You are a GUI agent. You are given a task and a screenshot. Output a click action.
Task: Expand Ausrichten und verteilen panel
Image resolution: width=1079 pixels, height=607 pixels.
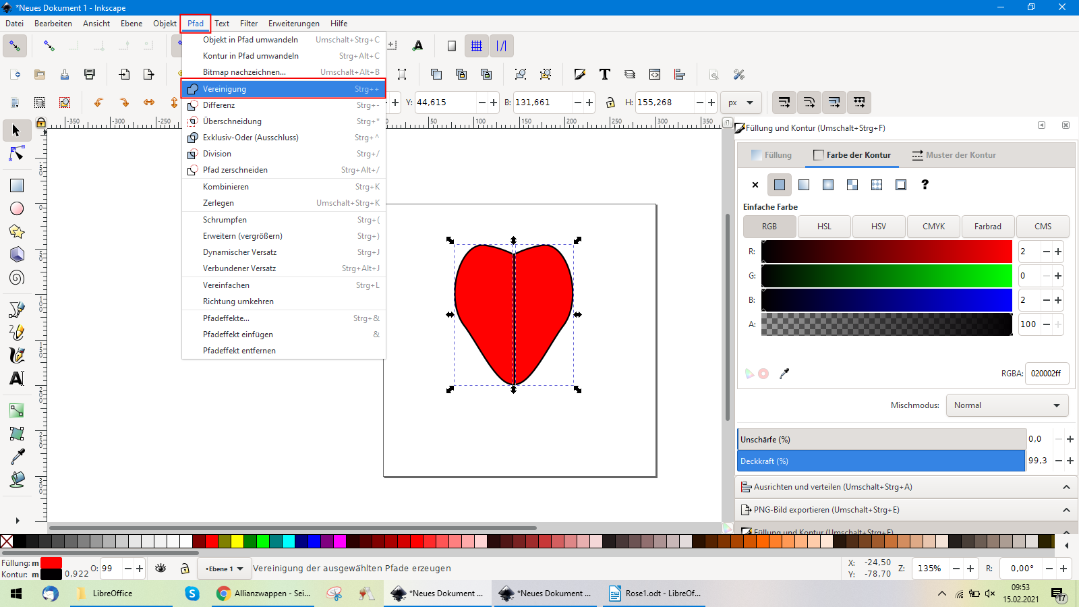pos(904,487)
